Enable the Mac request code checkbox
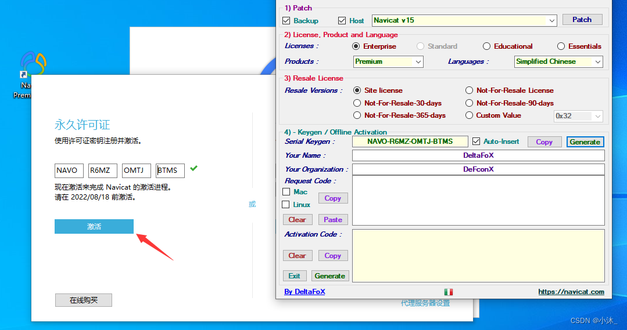 (x=286, y=192)
